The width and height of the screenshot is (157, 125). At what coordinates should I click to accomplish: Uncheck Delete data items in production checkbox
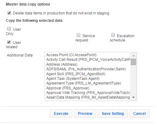click(x=9, y=13)
